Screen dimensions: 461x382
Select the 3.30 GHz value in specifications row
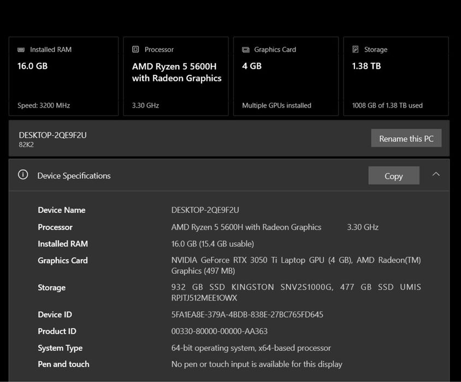[363, 227]
